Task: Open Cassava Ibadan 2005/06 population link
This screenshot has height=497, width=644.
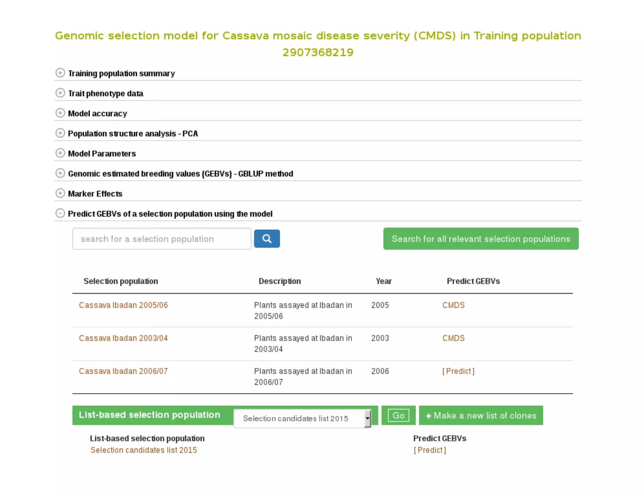Action: 123,305
